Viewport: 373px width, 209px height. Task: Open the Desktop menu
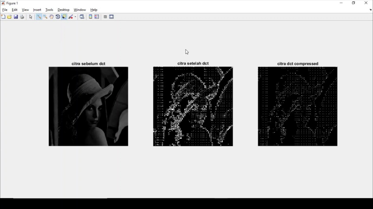[64, 10]
